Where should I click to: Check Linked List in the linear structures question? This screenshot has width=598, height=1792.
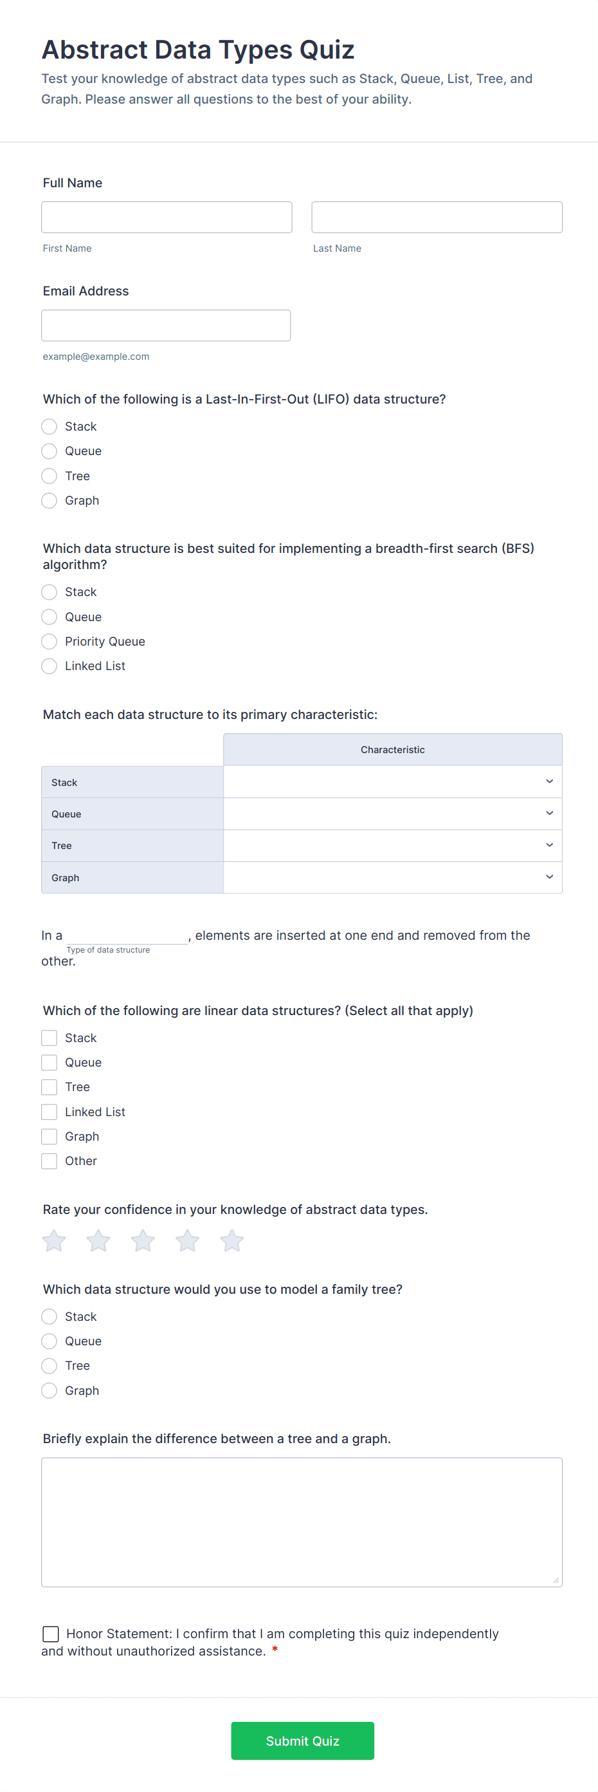[49, 1111]
